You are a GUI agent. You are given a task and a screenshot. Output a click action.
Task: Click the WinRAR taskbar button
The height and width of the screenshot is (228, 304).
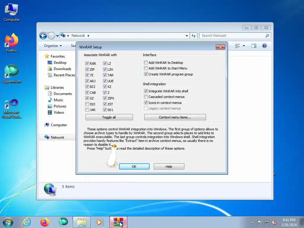(118, 222)
